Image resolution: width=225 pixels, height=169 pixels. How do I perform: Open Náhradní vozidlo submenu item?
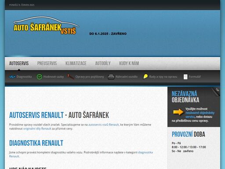point(127,77)
